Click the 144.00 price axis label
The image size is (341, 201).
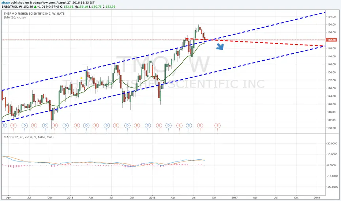(331, 56)
